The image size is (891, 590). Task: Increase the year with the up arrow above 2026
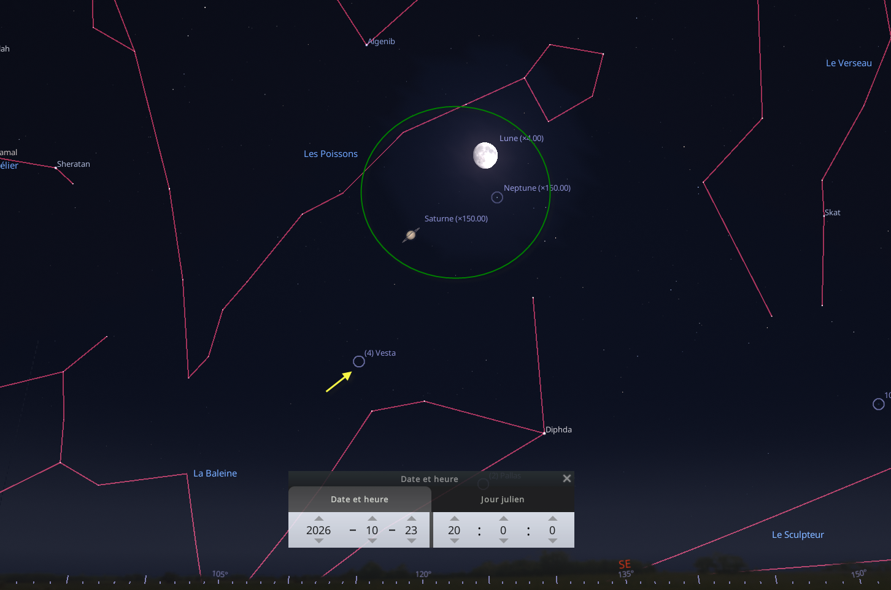[x=318, y=518]
